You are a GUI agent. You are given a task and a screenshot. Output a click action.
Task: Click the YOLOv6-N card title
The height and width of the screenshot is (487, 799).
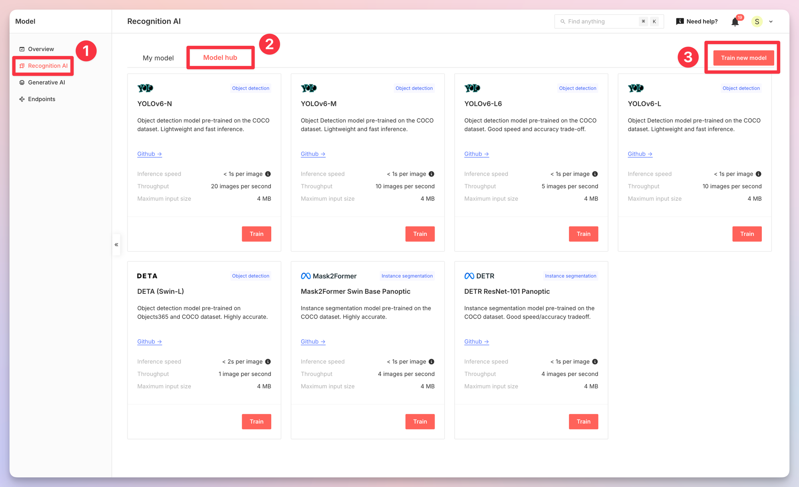(155, 104)
